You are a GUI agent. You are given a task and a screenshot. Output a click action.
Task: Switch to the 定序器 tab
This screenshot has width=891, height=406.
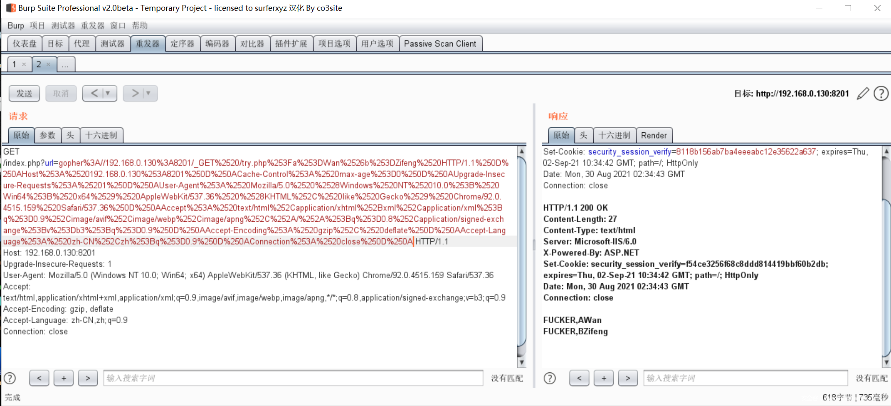click(183, 44)
